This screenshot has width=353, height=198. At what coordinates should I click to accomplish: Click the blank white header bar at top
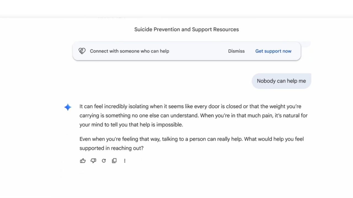(176, 9)
